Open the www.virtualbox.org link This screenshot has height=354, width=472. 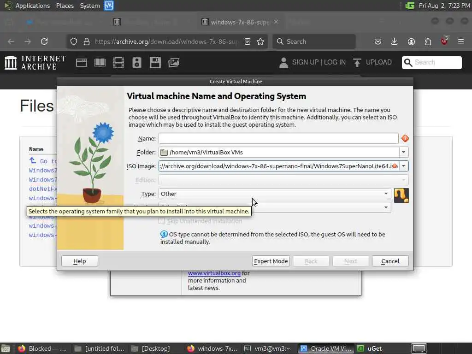click(x=214, y=273)
